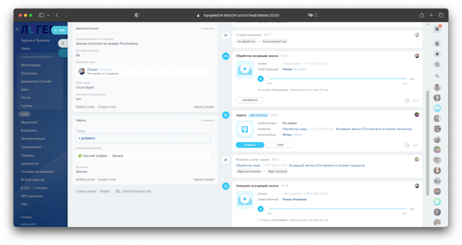Open a new Safari tab with plus

tap(431, 15)
